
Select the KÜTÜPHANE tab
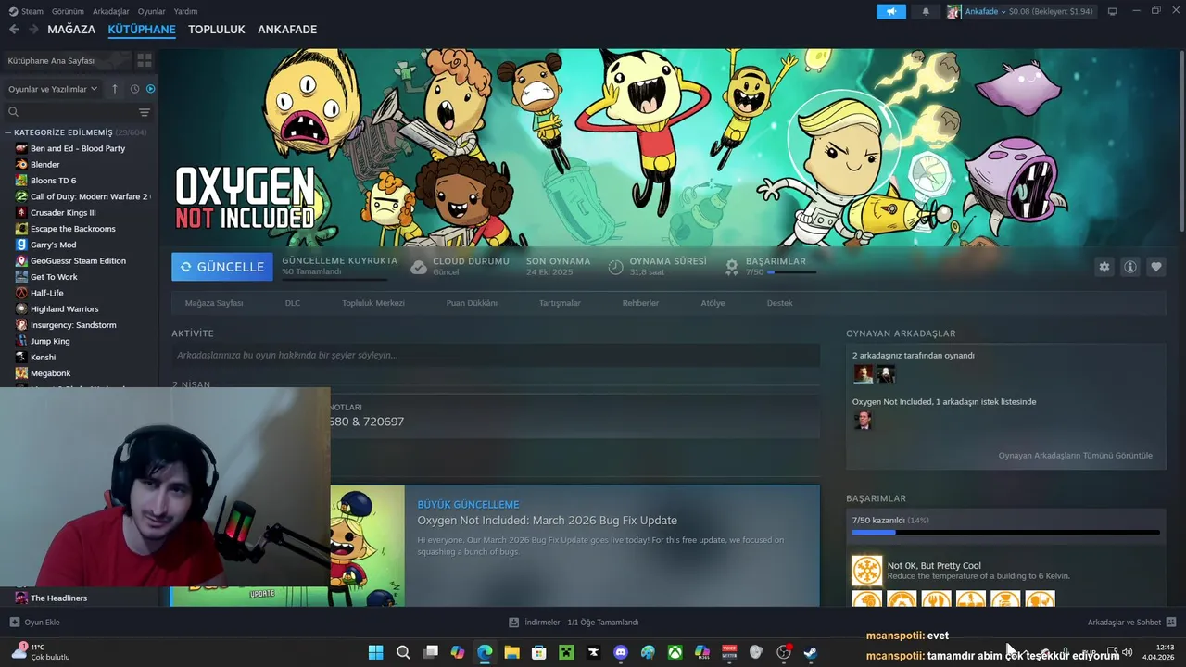point(142,30)
